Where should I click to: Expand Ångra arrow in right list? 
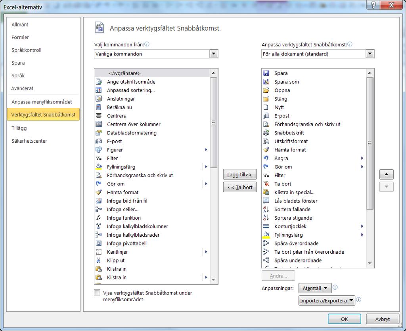point(362,158)
